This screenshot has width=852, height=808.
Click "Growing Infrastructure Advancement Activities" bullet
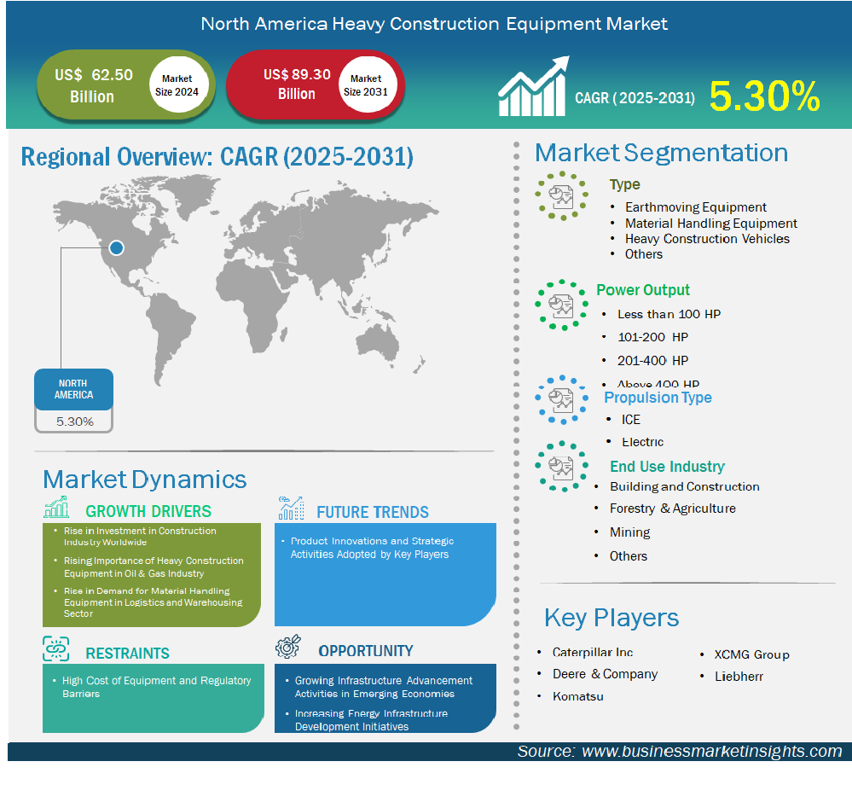click(x=383, y=687)
